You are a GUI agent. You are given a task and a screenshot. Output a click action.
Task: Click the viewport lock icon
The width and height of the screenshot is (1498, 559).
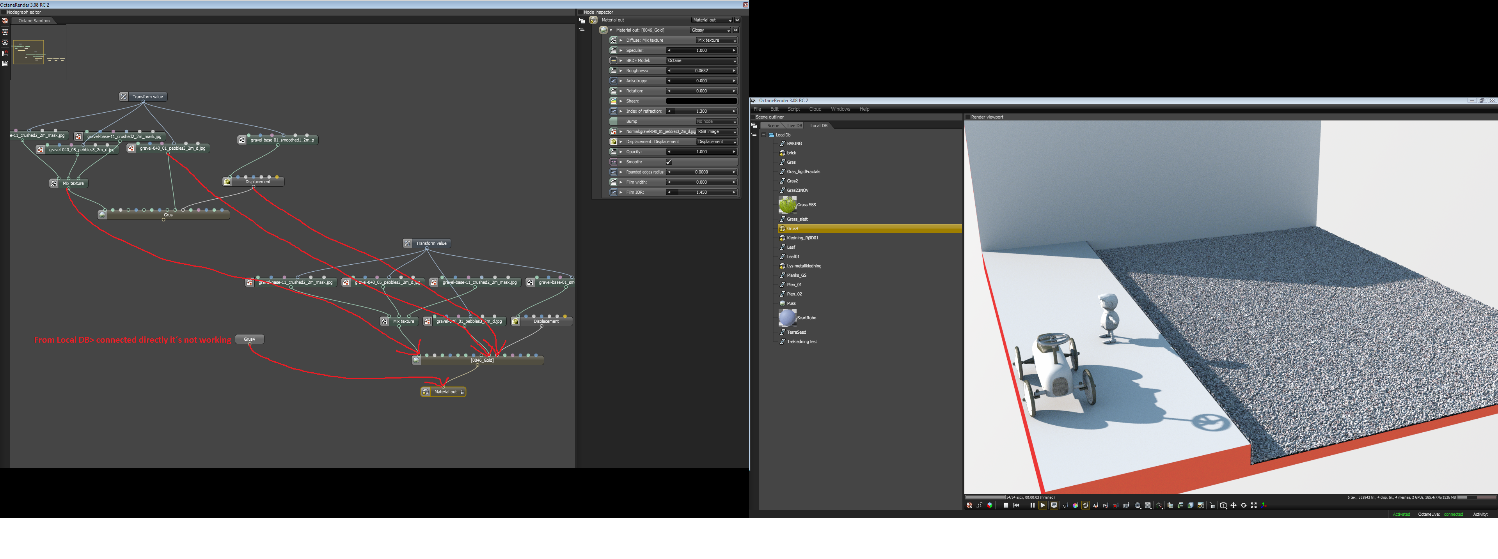(1212, 506)
